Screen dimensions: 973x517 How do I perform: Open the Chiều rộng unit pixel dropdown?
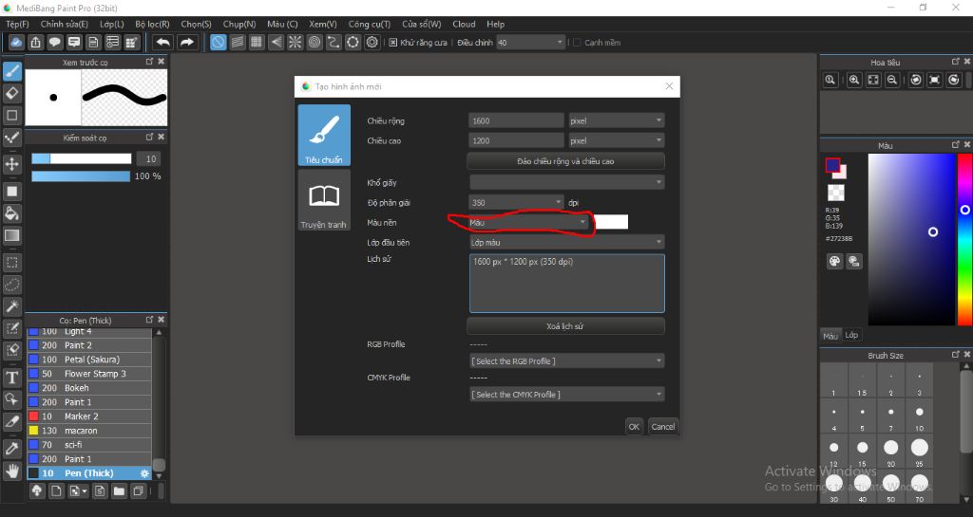click(616, 120)
